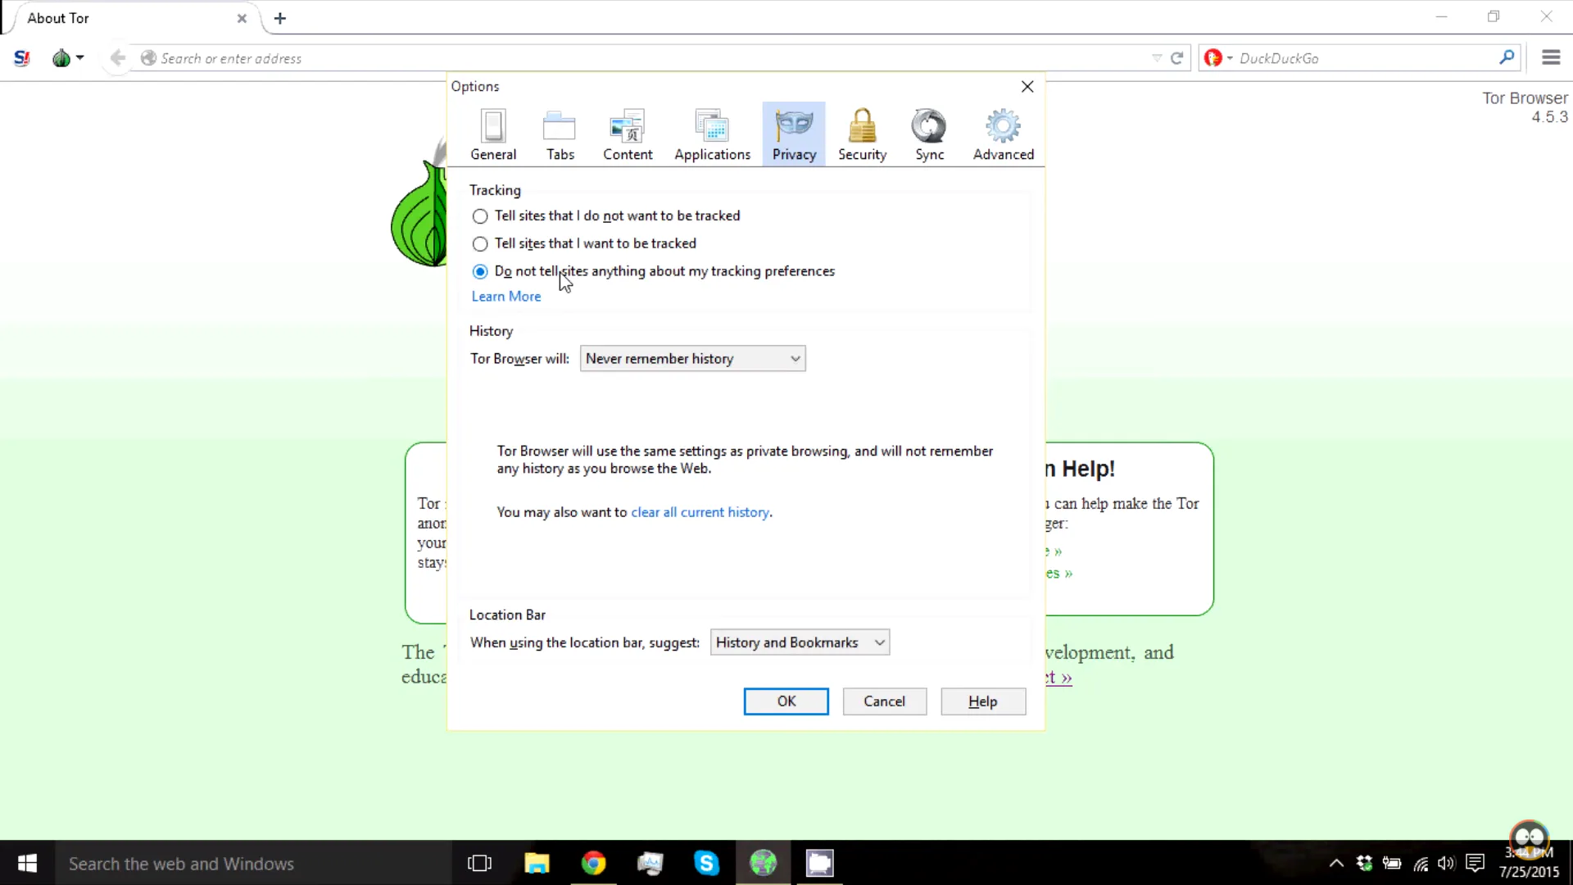Image resolution: width=1573 pixels, height=885 pixels.
Task: Select 'Tell sites that I do not want to be tracked'
Action: click(x=606, y=216)
